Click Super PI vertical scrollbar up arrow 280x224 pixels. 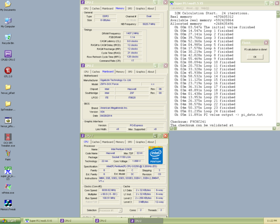278,12
